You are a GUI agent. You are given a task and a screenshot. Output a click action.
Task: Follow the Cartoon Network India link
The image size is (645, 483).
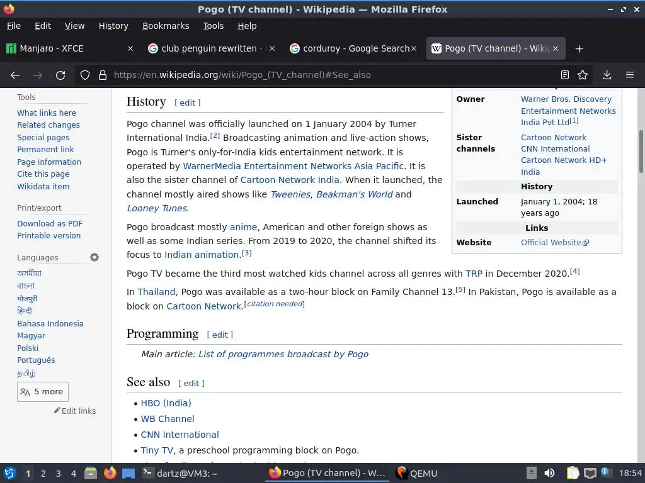(290, 180)
